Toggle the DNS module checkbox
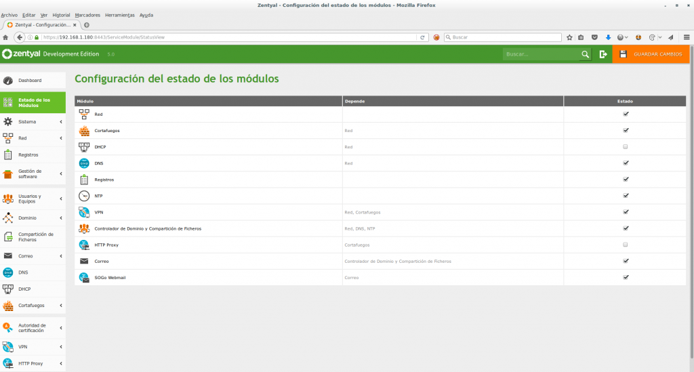The width and height of the screenshot is (694, 372). (x=626, y=163)
